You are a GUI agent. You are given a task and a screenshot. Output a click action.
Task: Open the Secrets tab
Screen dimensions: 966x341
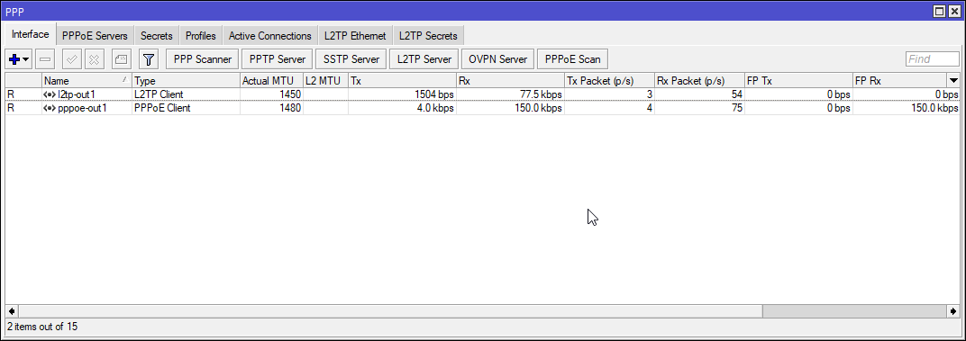click(x=157, y=36)
